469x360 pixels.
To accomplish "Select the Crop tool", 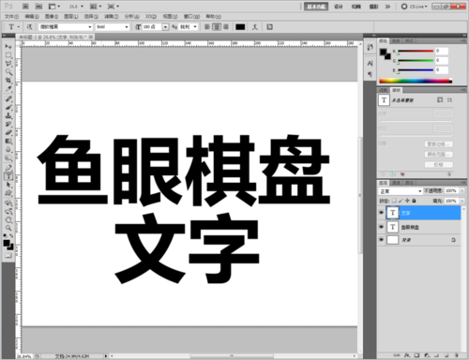I will click(8, 81).
